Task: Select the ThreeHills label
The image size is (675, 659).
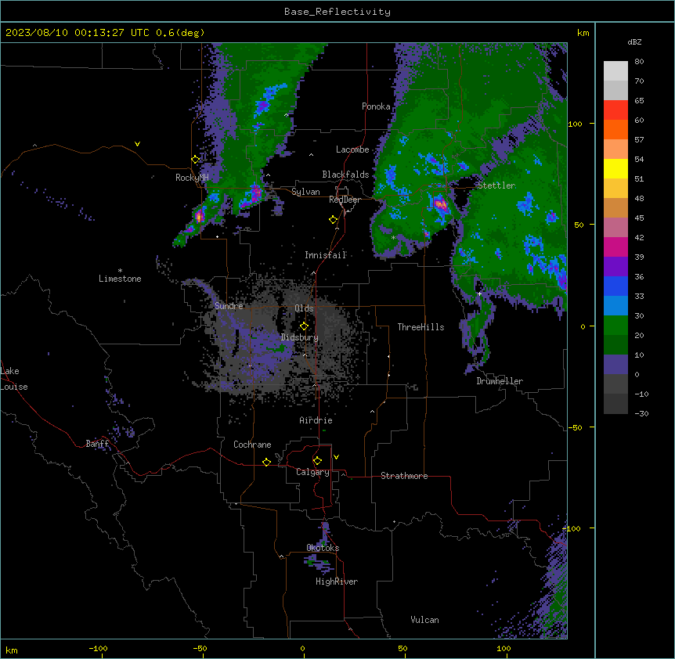Action: (x=421, y=327)
